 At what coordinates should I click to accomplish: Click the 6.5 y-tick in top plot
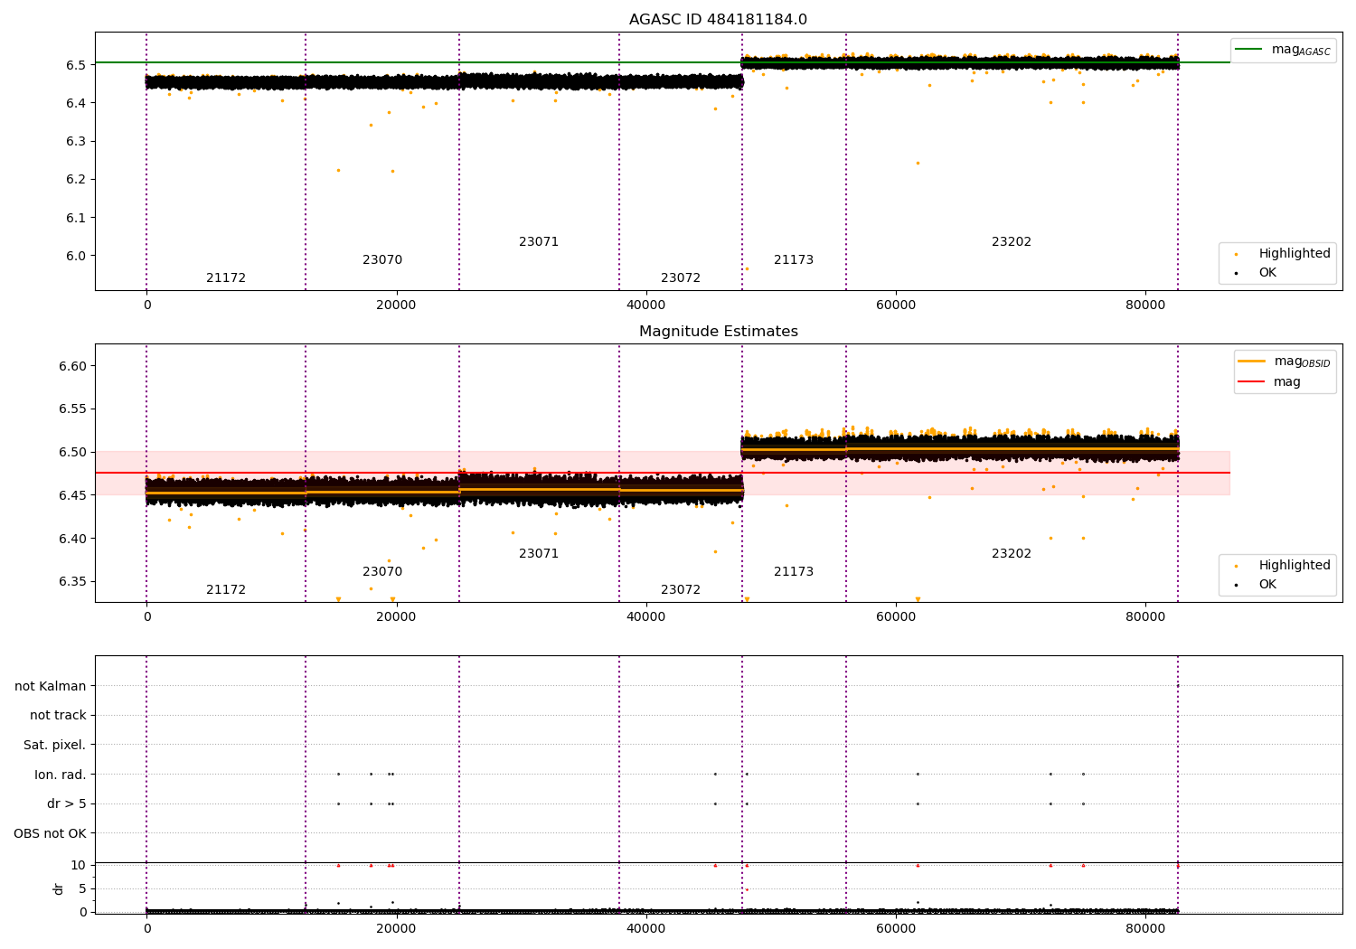[75, 65]
